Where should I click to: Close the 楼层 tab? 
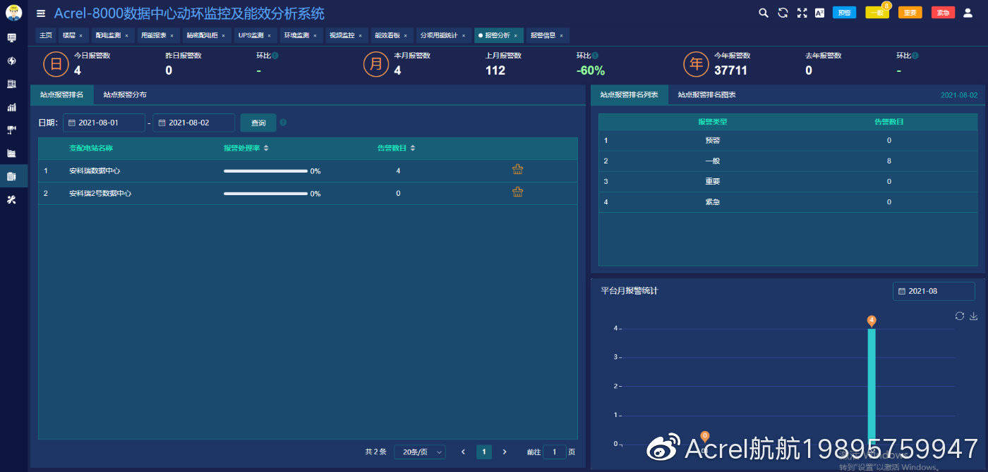(x=80, y=35)
